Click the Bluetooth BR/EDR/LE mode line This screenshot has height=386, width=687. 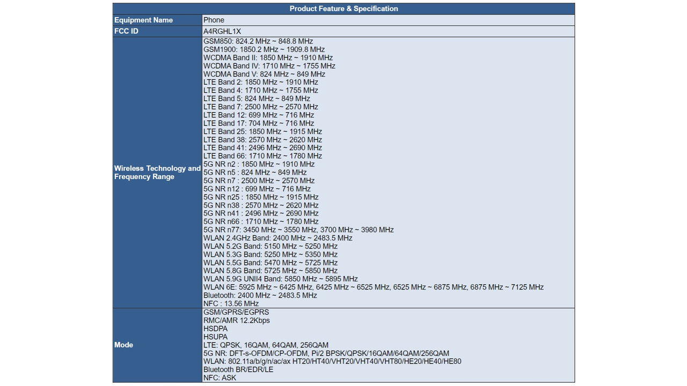(238, 369)
